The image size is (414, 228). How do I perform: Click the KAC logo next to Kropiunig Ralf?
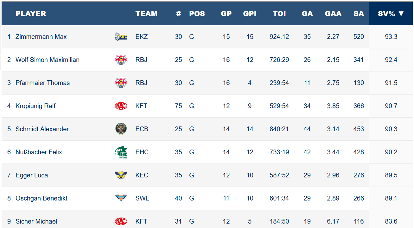point(121,106)
